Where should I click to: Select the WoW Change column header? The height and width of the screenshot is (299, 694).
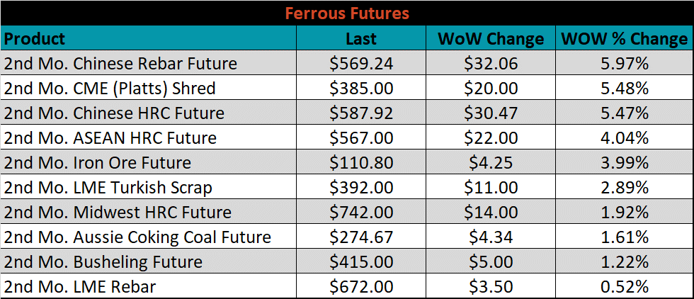point(491,38)
